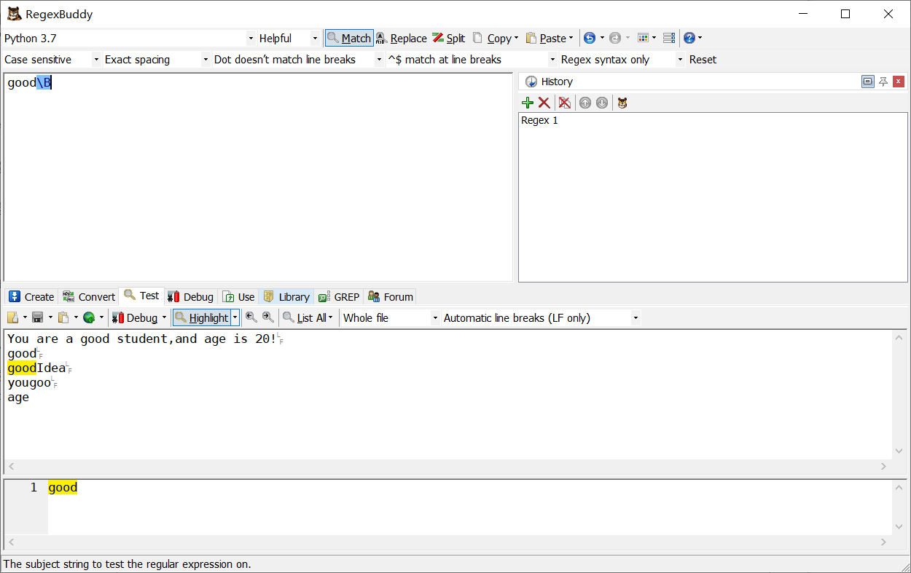The width and height of the screenshot is (911, 573).
Task: Click the Reset button
Action: click(703, 60)
